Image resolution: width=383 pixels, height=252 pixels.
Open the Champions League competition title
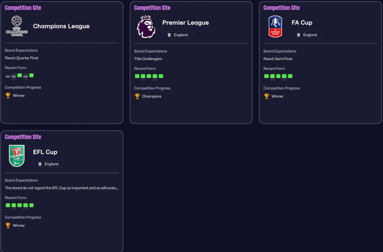(61, 26)
